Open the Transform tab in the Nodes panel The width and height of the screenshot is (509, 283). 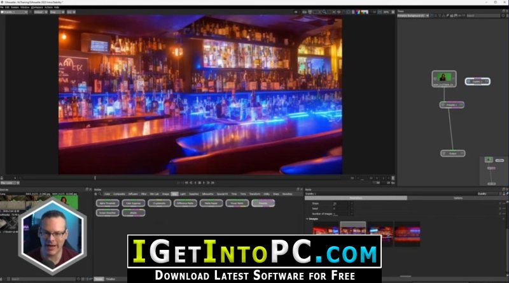point(254,193)
